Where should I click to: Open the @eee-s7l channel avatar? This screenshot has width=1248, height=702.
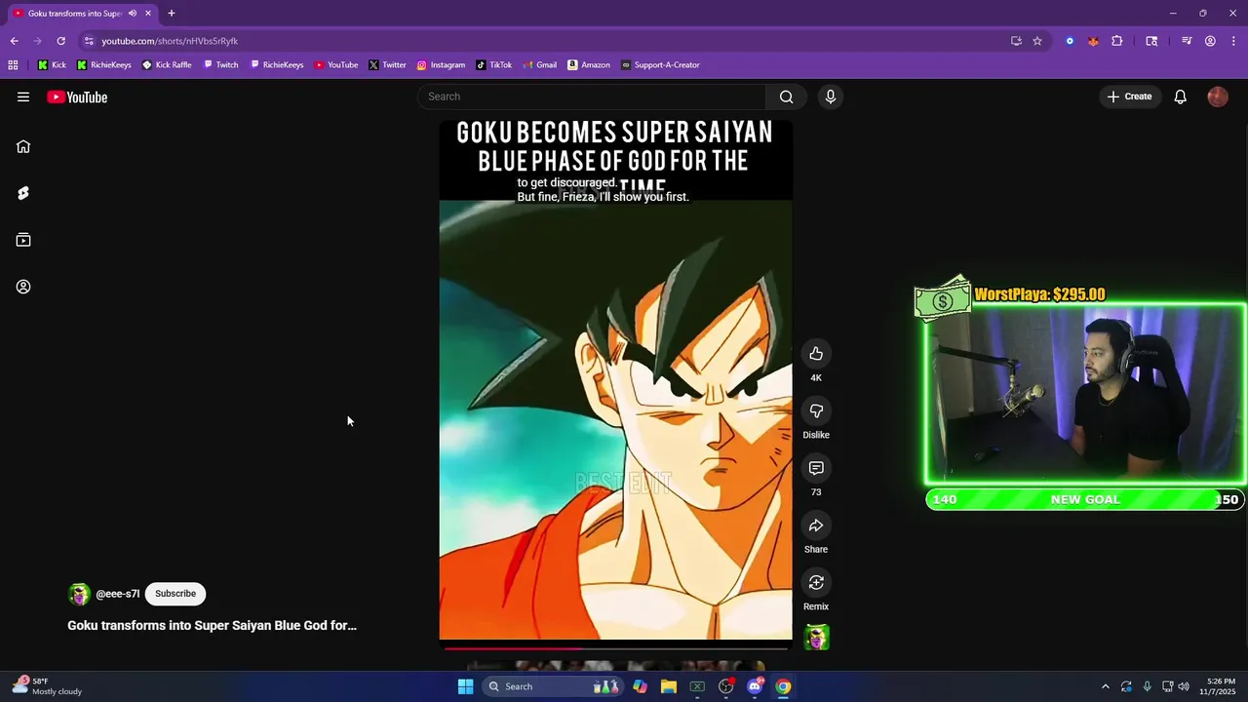79,594
